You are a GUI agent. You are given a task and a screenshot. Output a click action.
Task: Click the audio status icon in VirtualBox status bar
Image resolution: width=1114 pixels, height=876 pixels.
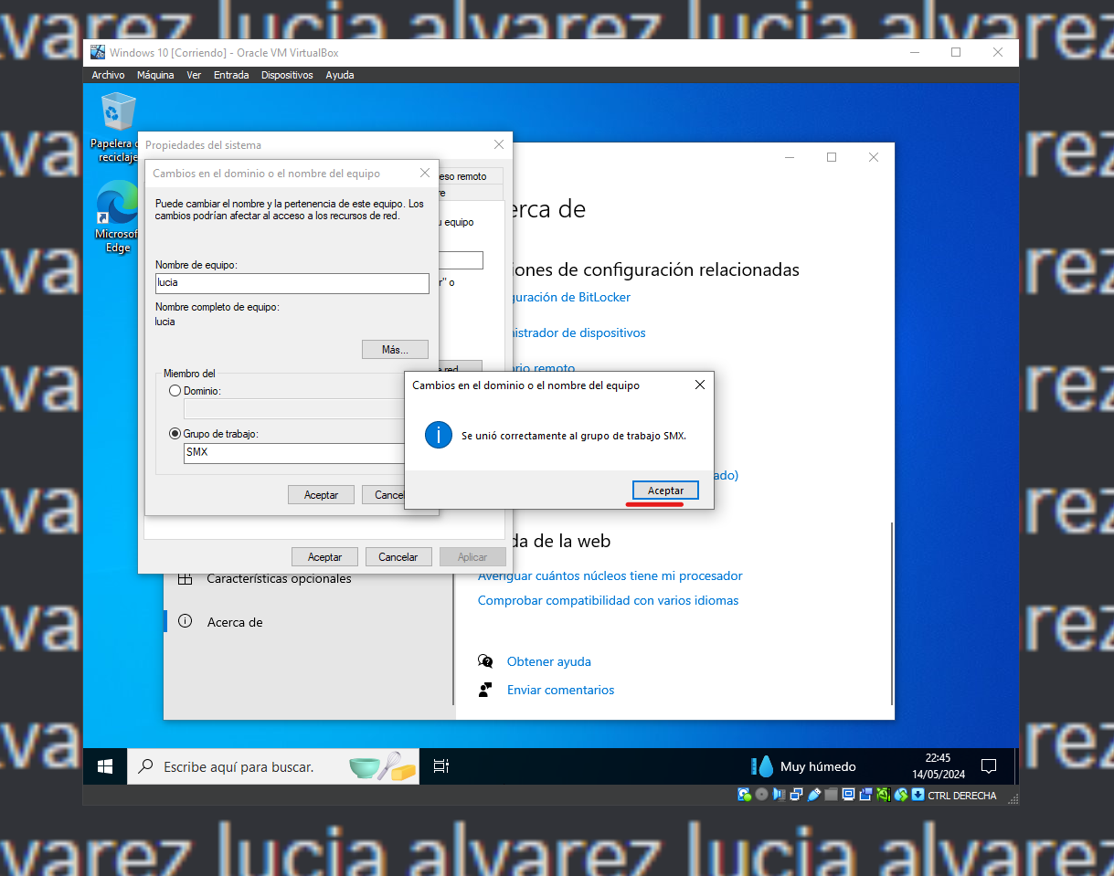pos(780,795)
